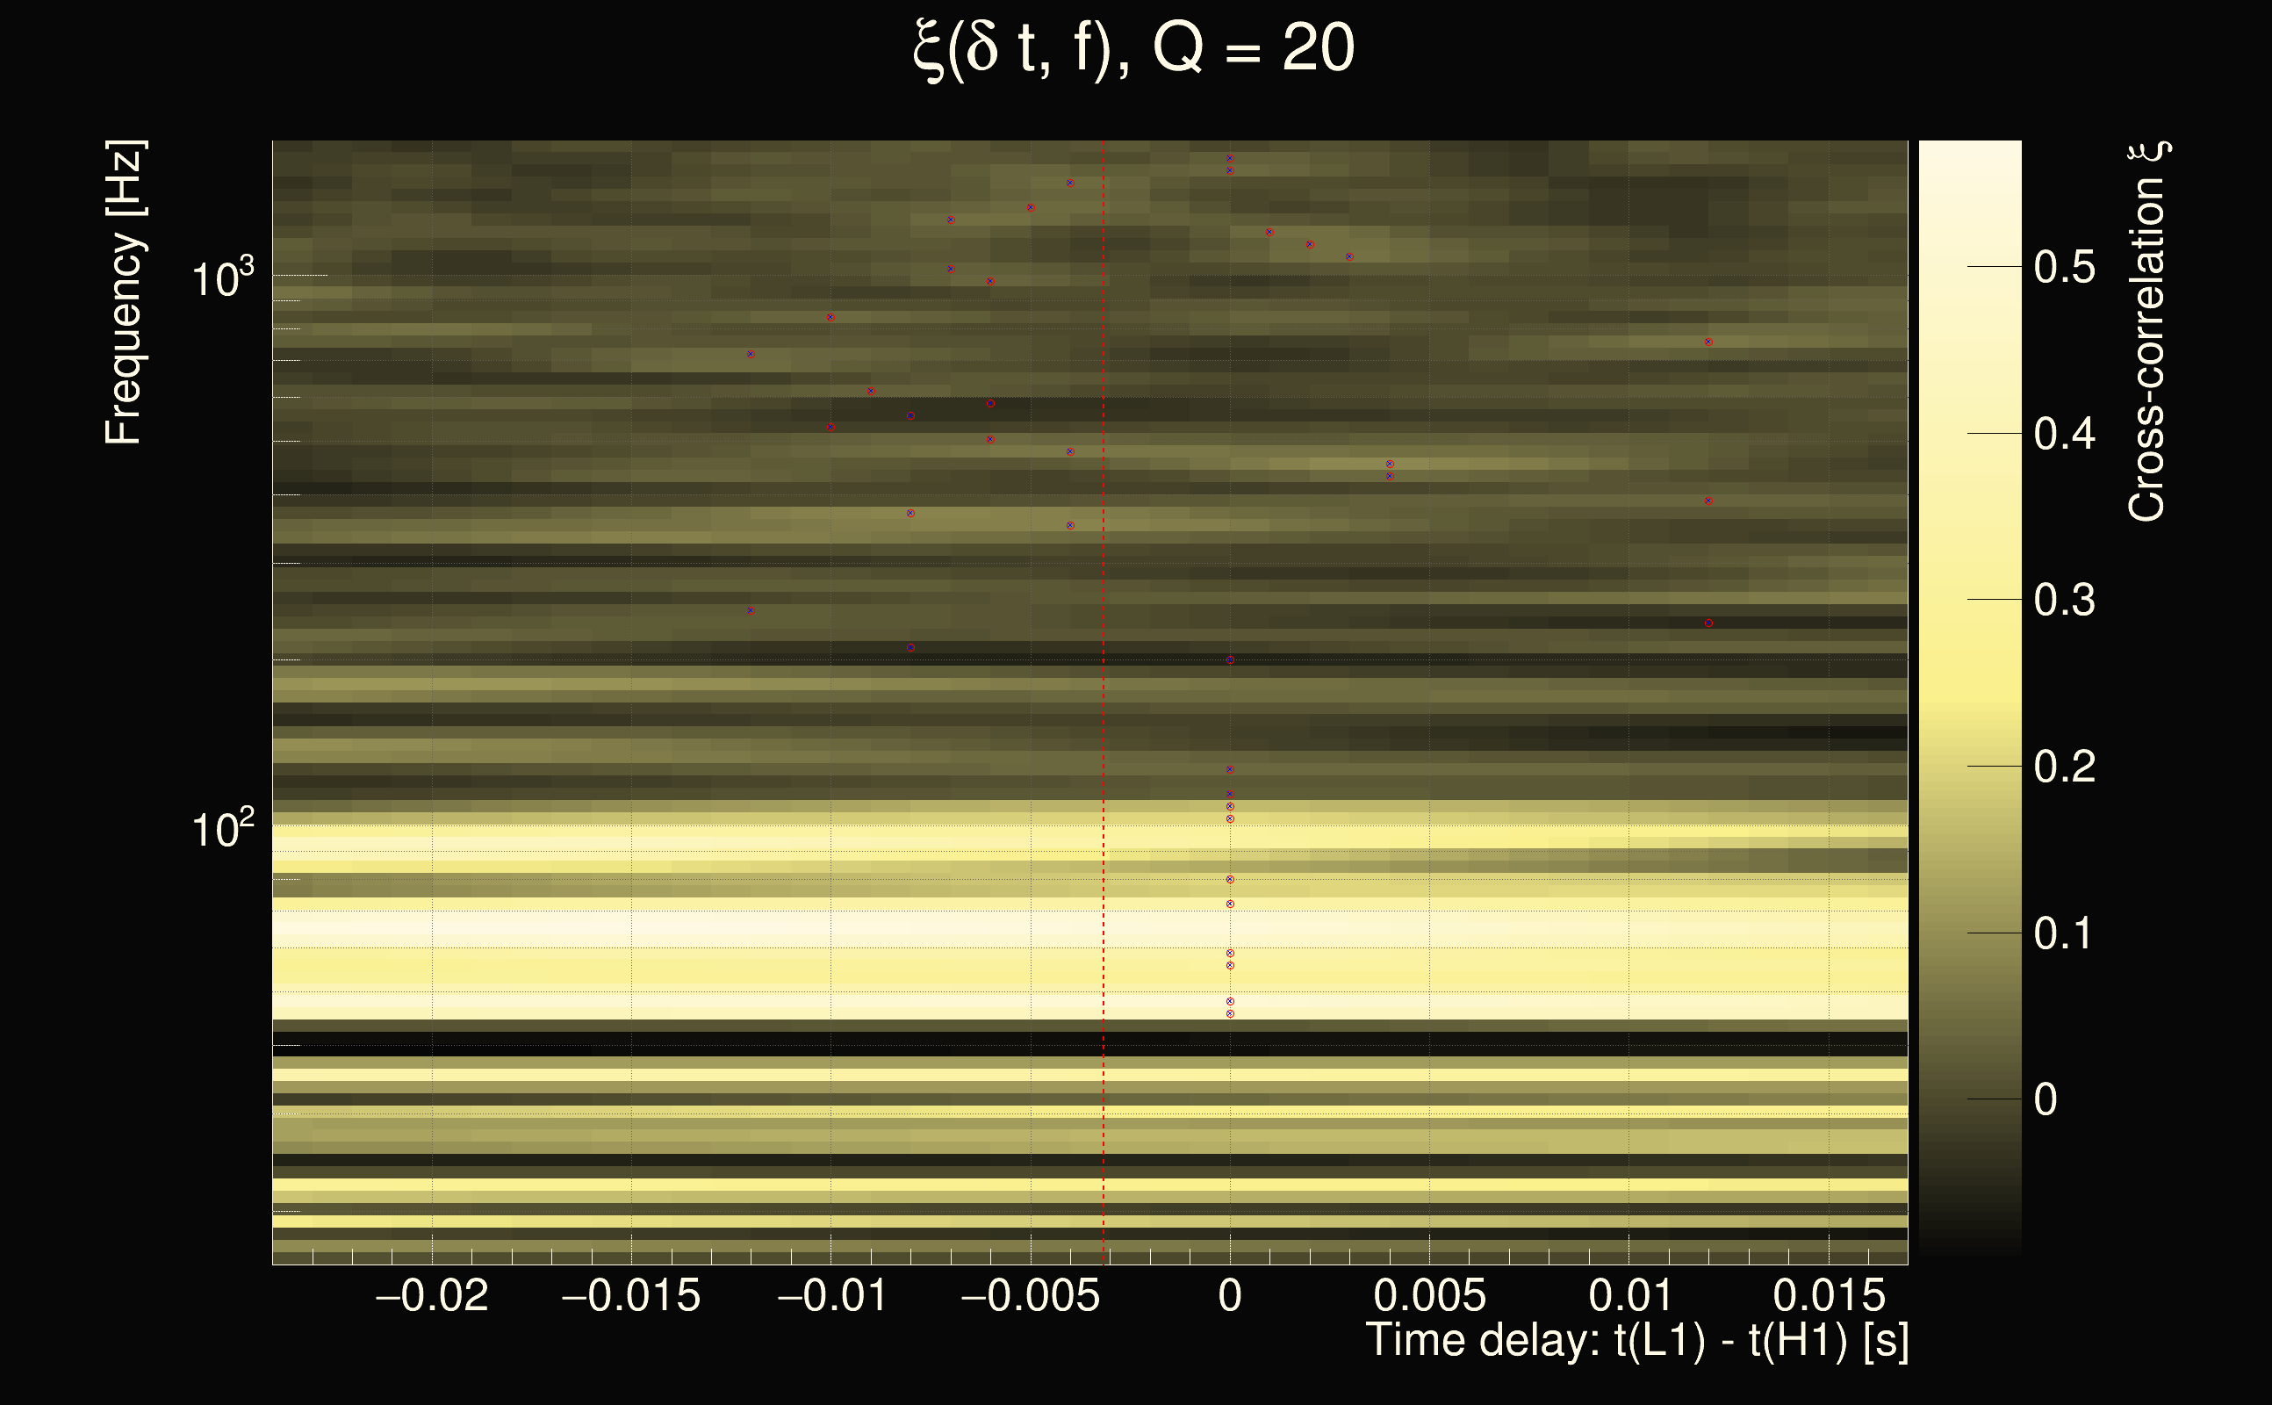This screenshot has width=2272, height=1405.
Task: Click the lowest marker at zero time delay
Action: click(1230, 1013)
